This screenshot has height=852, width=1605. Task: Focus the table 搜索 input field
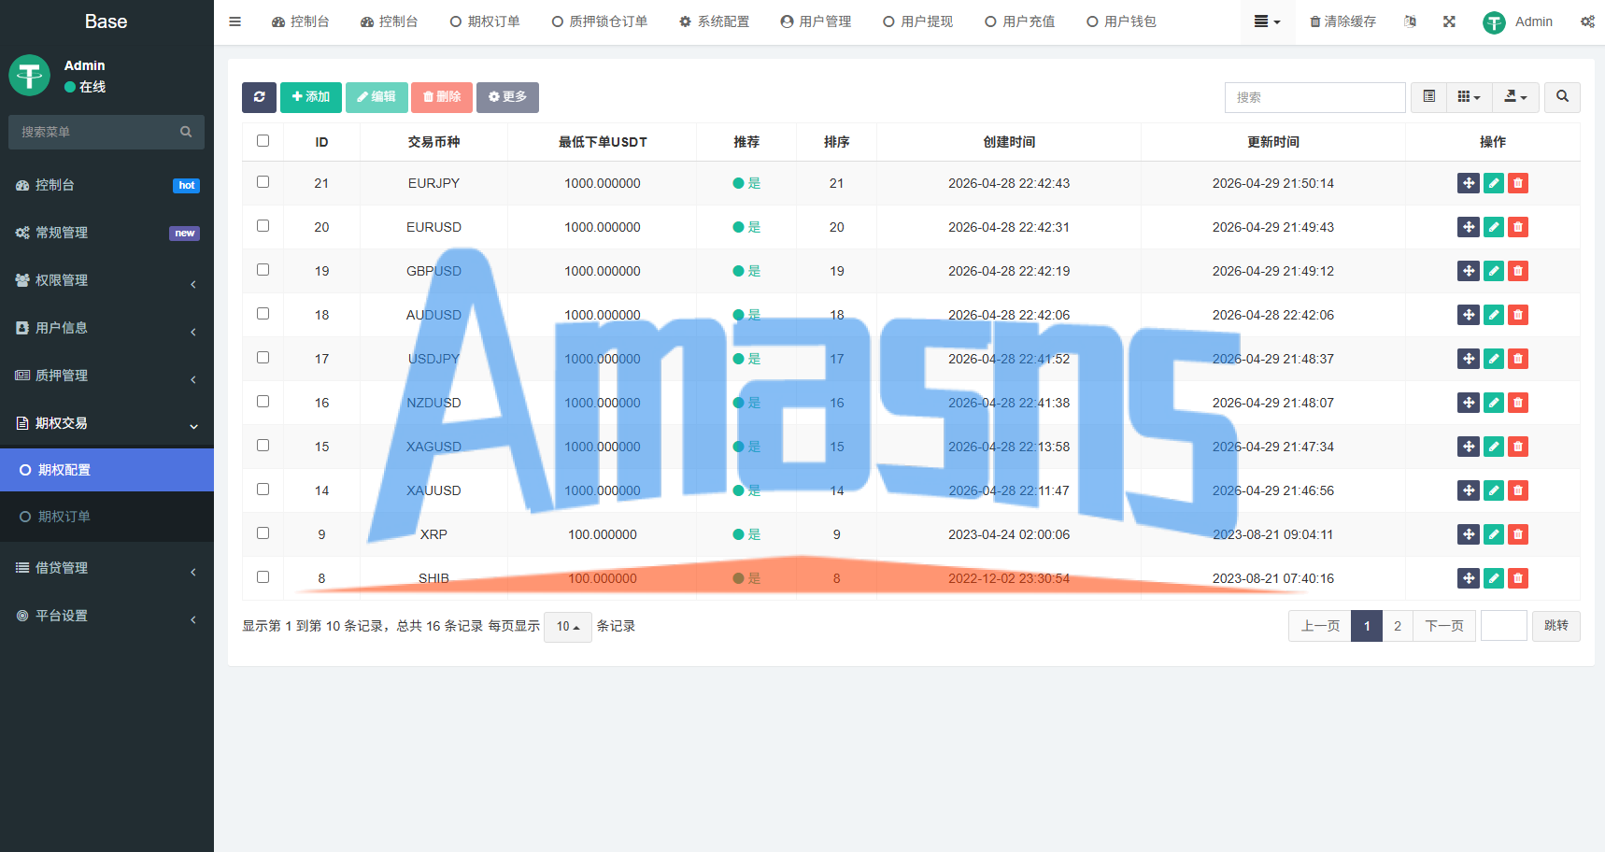pos(1315,97)
